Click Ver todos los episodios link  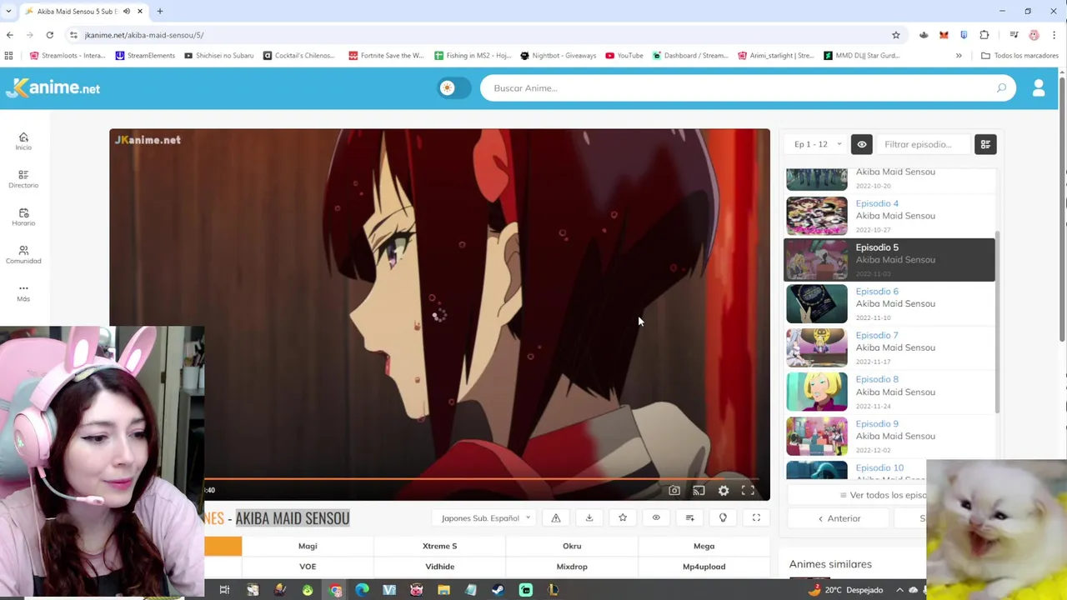point(882,495)
